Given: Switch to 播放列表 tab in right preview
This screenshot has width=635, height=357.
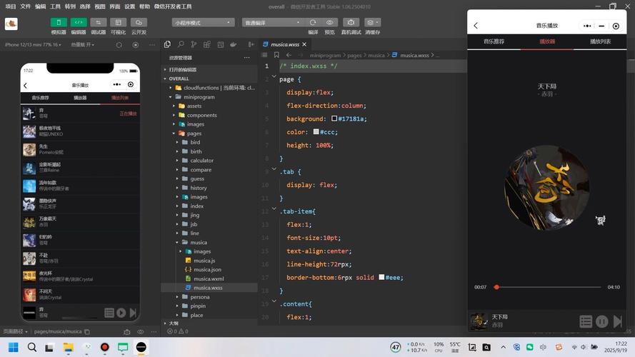Looking at the screenshot, I should [x=600, y=41].
